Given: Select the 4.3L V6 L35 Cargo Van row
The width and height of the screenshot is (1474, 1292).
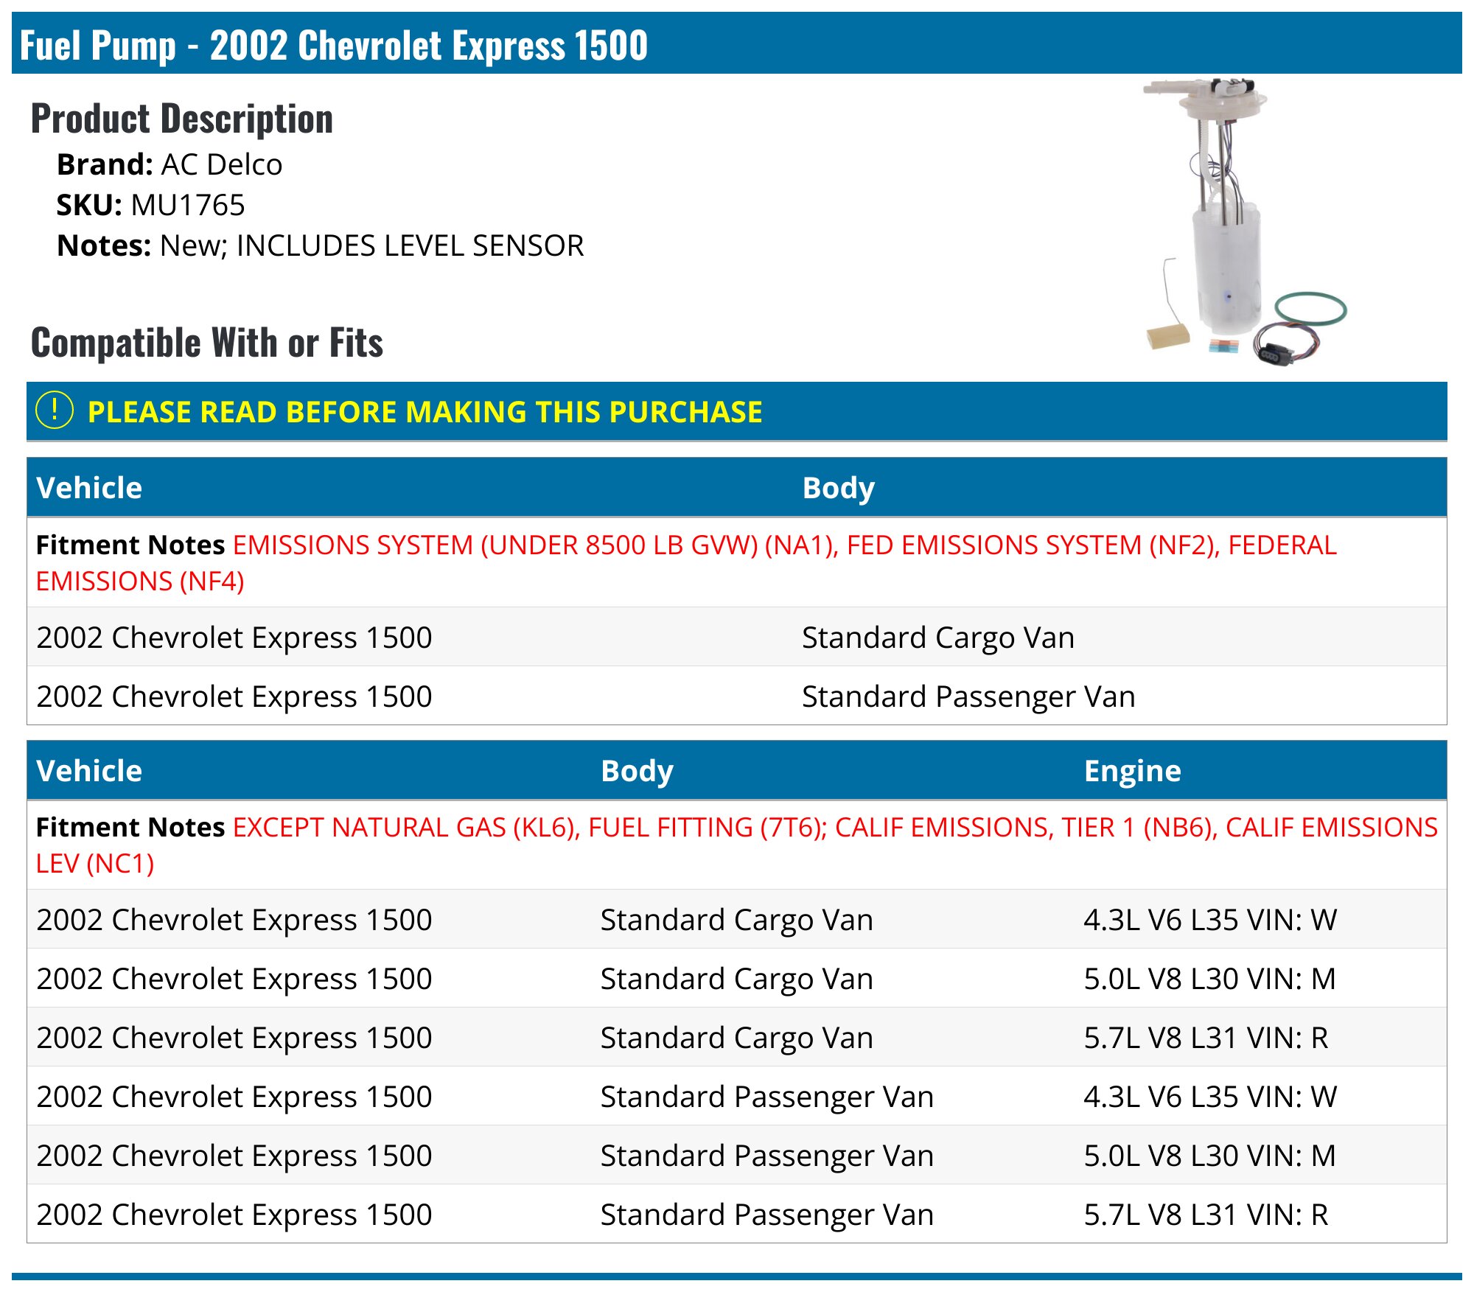Looking at the screenshot, I should click(x=736, y=920).
